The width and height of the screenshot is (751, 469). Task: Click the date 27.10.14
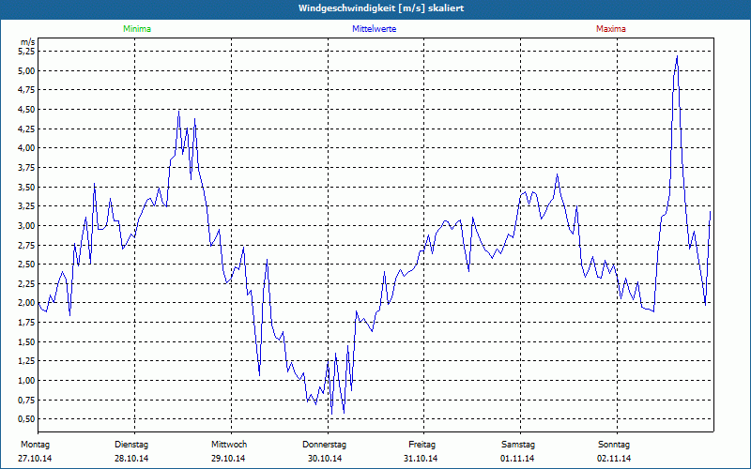point(35,459)
